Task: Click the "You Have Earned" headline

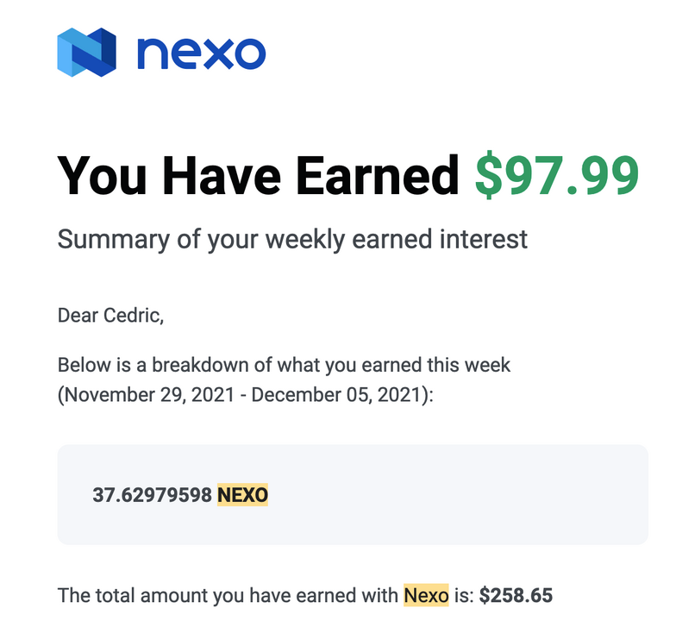Action: (259, 176)
